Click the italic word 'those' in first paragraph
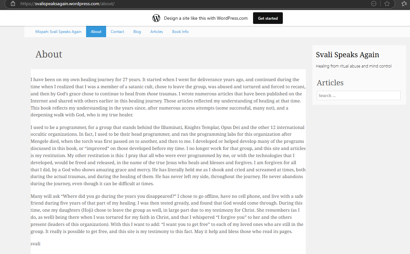This screenshot has width=410, height=254. (152, 94)
